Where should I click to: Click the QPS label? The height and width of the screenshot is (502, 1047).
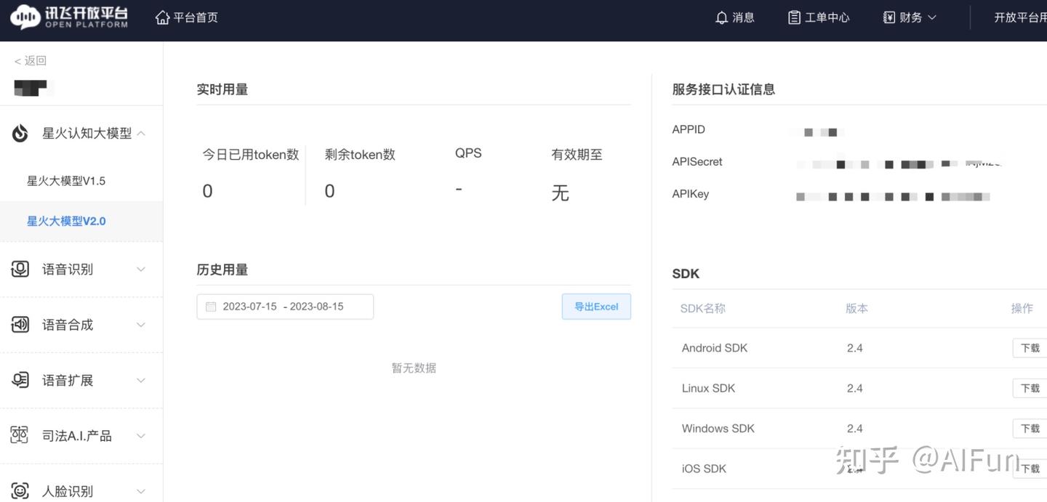(x=468, y=153)
